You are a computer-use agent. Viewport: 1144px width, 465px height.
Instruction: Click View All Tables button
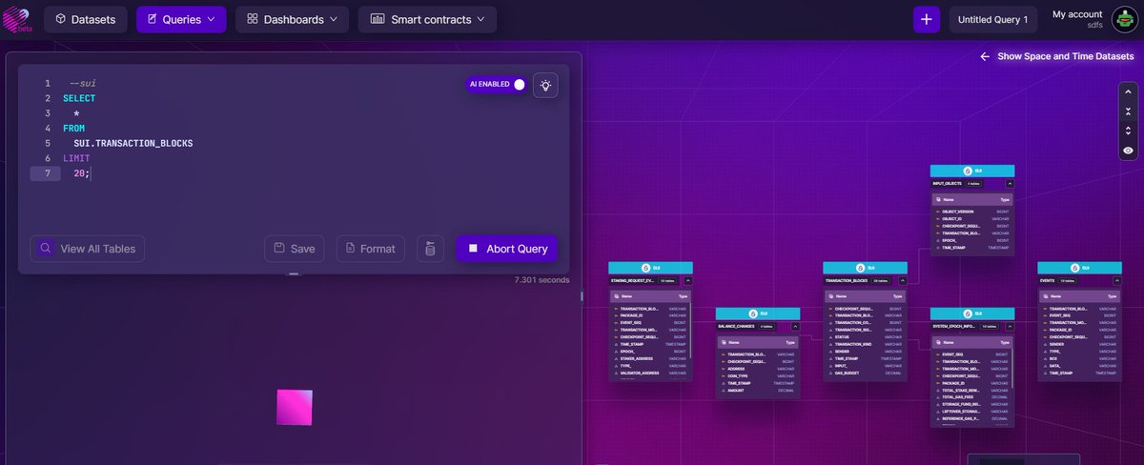[x=87, y=249]
